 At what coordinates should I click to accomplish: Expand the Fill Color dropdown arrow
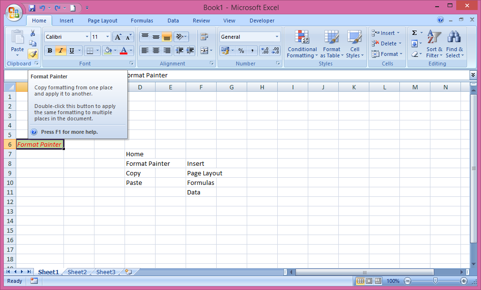tap(115, 50)
